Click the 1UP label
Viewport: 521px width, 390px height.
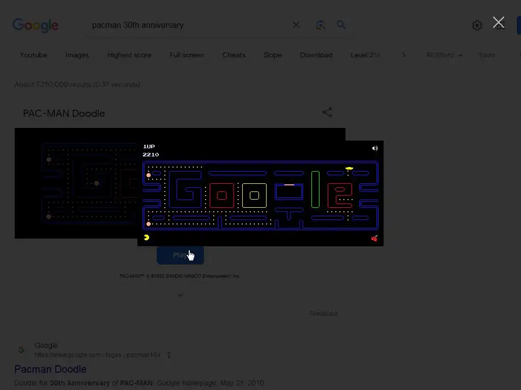tap(149, 146)
